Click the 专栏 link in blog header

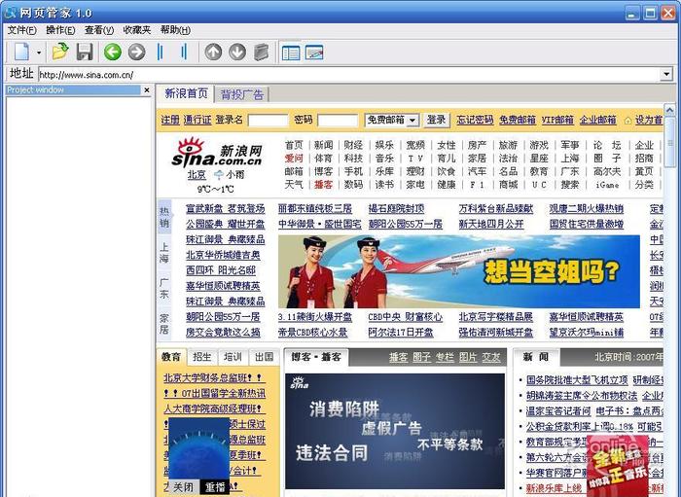point(445,357)
